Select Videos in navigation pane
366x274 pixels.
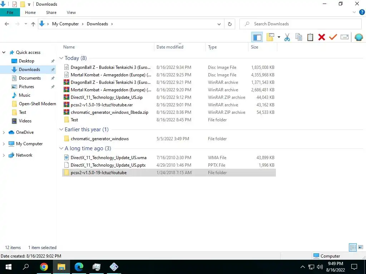pyautogui.click(x=25, y=121)
